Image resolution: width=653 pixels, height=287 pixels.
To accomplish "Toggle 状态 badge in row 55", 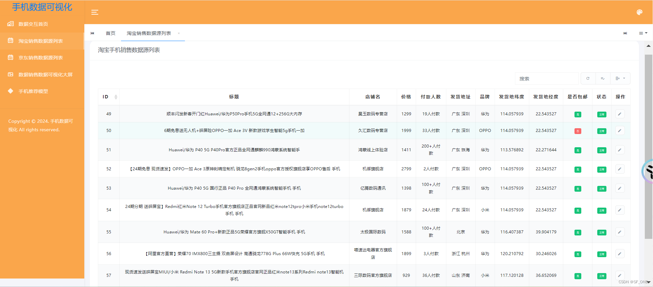I will pyautogui.click(x=602, y=232).
